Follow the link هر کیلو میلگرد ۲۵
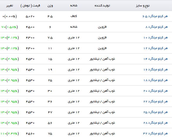The image size is (172, 138). point(156,112)
